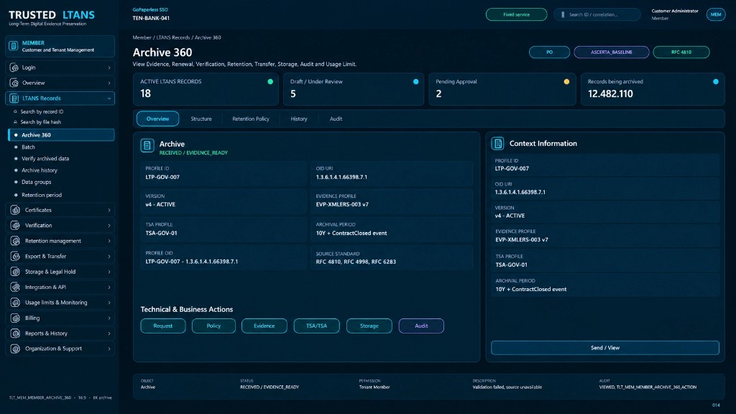Click the Archive panel document icon
The height and width of the screenshot is (414, 736).
pos(147,145)
